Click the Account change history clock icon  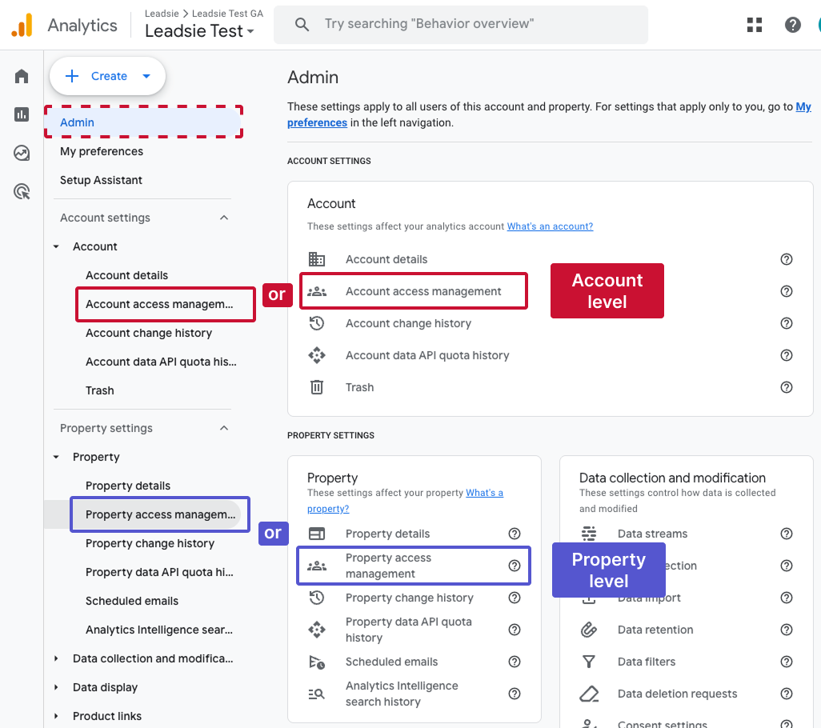coord(317,323)
